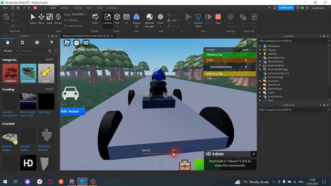The image size is (331, 186).
Task: Open Material Manager
Action: tap(149, 20)
